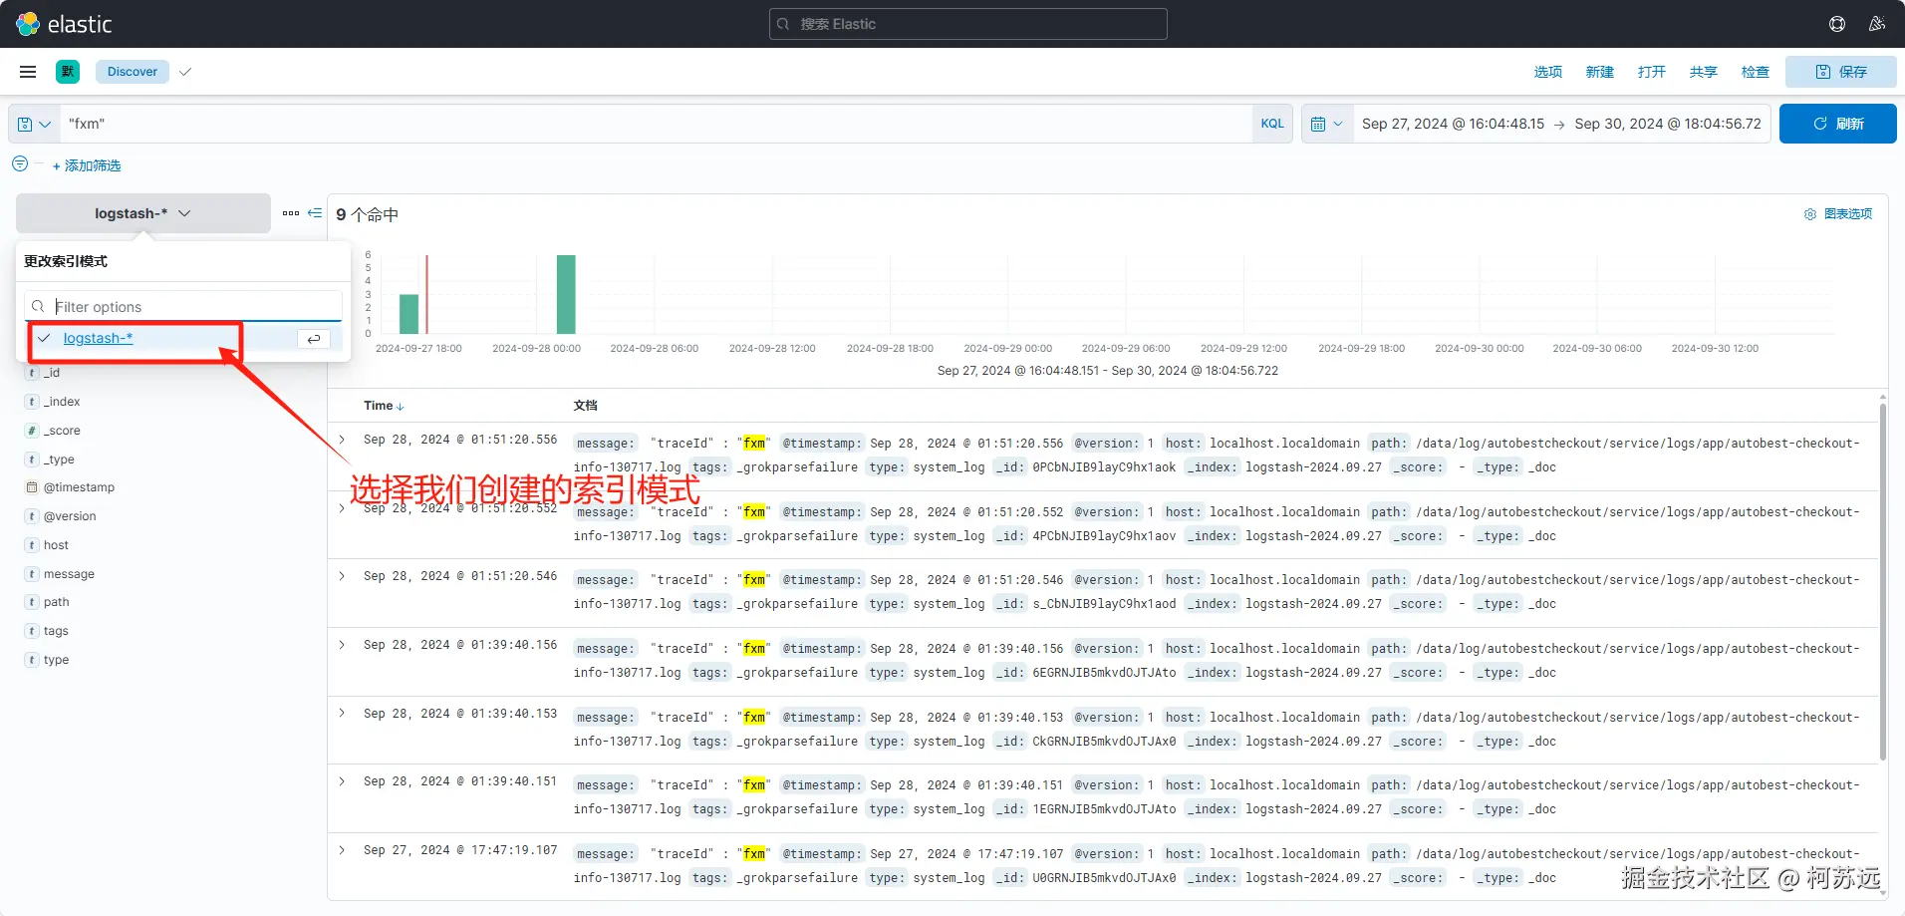
Task: Click the 刷新 refresh button
Action: tap(1838, 124)
